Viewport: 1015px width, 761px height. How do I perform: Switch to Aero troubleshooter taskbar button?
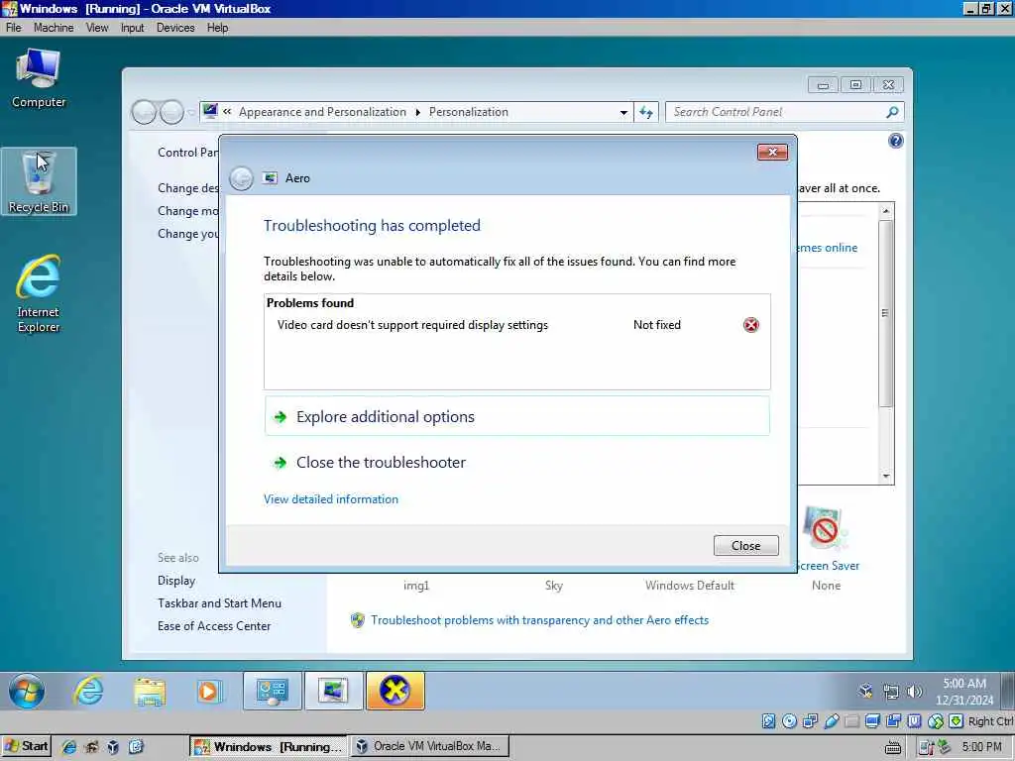click(333, 691)
